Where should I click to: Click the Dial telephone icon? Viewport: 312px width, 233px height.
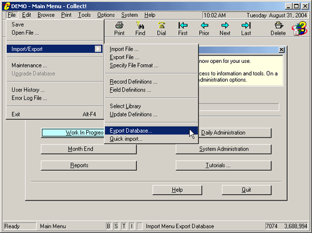[162, 26]
